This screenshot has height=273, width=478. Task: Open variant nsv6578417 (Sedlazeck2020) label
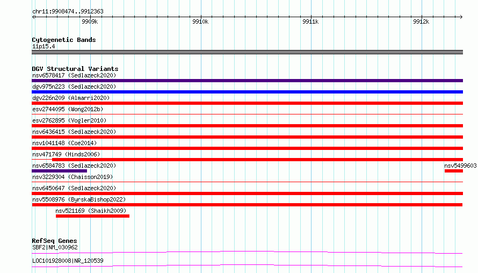coord(74,75)
